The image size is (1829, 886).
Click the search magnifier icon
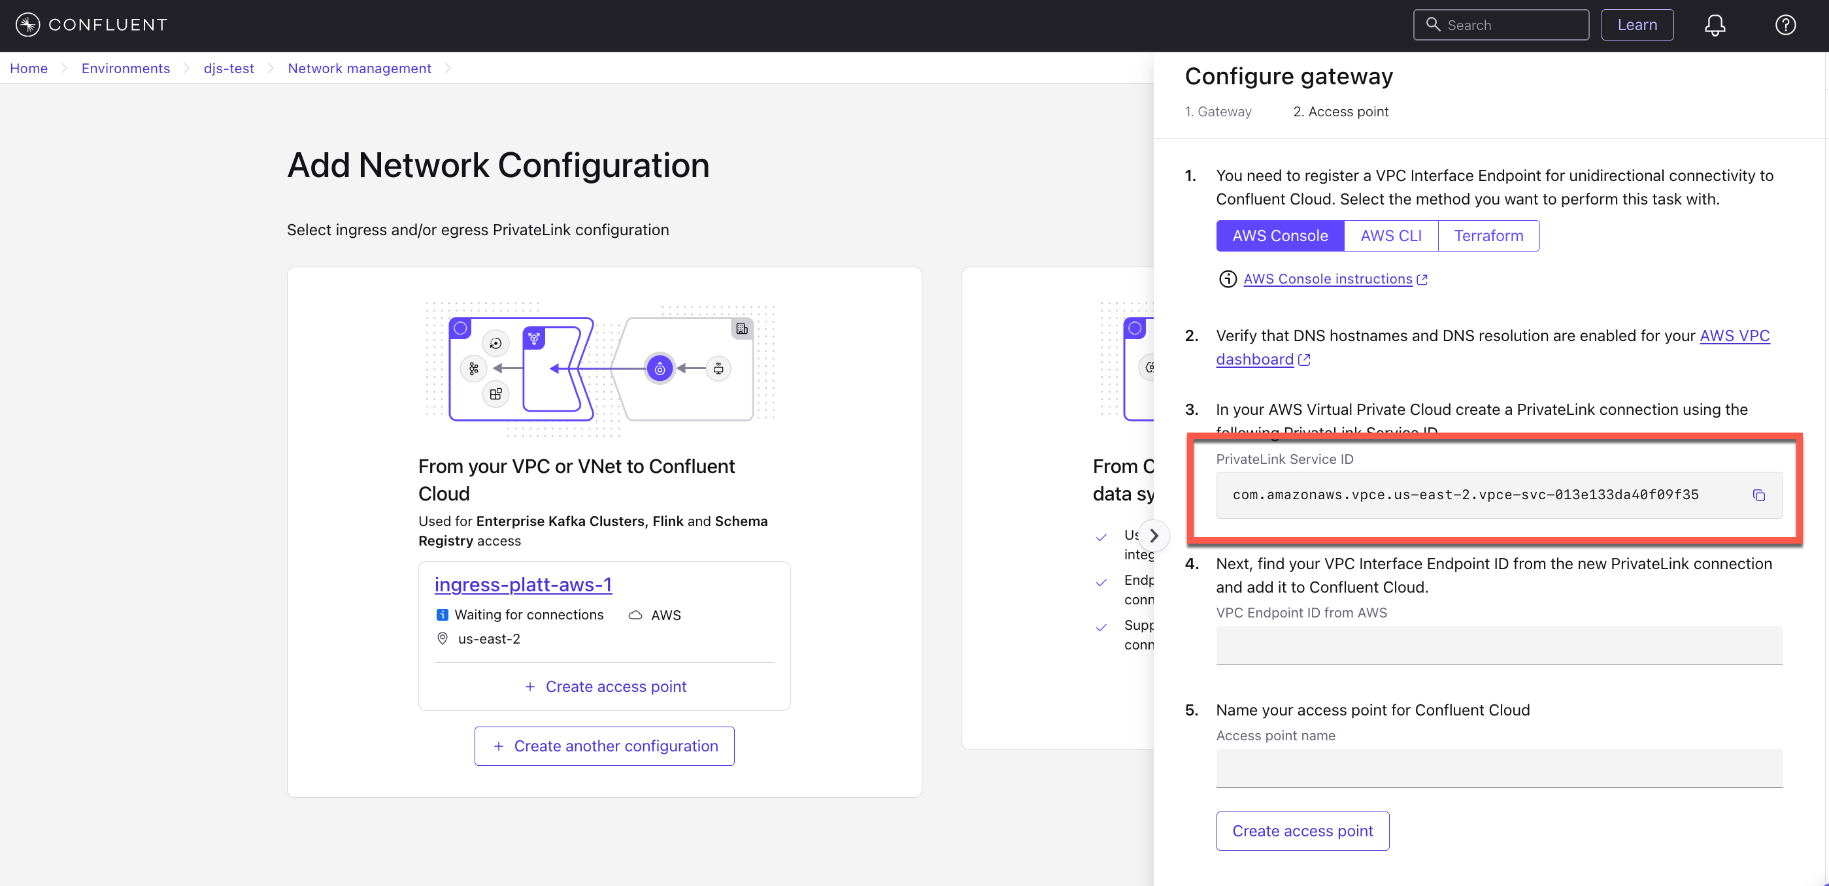pyautogui.click(x=1433, y=25)
